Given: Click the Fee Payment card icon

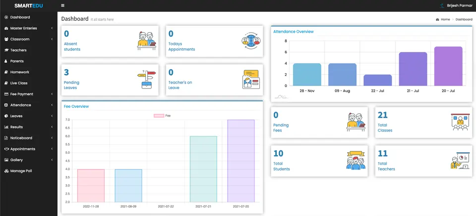Looking at the screenshot, I should click(6, 94).
